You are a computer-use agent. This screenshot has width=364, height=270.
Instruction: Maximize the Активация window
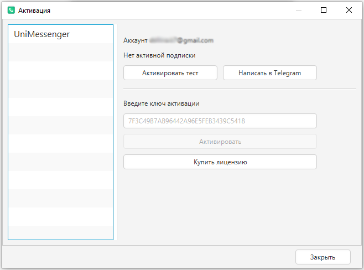[324, 10]
